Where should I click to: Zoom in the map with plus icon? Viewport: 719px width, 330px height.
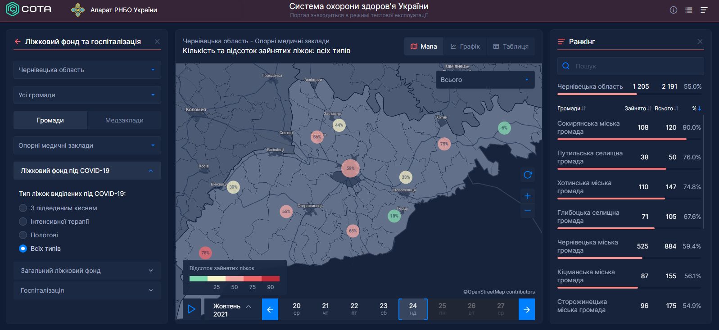coord(528,196)
